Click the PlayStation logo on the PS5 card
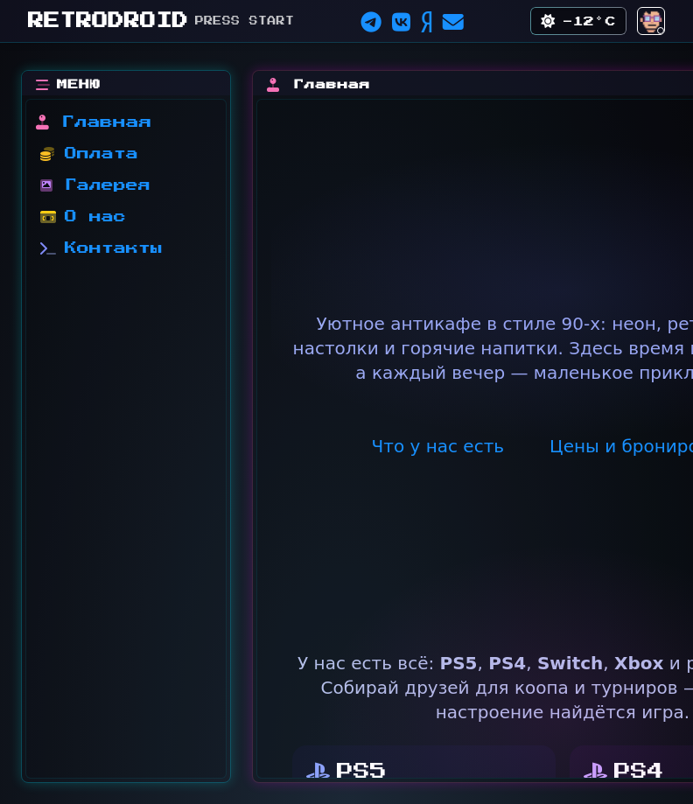 pos(318,770)
